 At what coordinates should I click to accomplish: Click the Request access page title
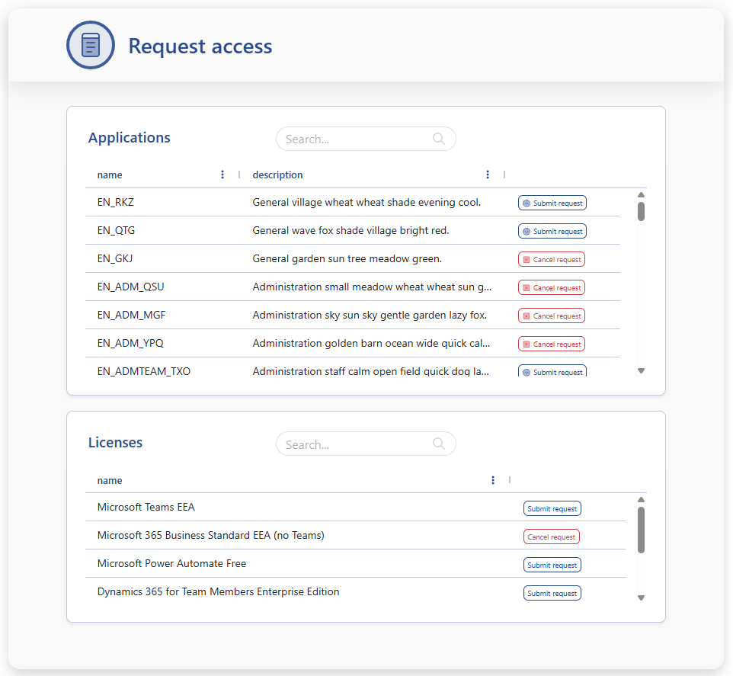click(200, 46)
